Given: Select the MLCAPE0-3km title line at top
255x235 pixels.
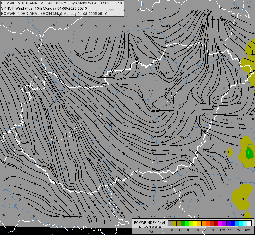Looking at the screenshot, I should [x=61, y=3].
